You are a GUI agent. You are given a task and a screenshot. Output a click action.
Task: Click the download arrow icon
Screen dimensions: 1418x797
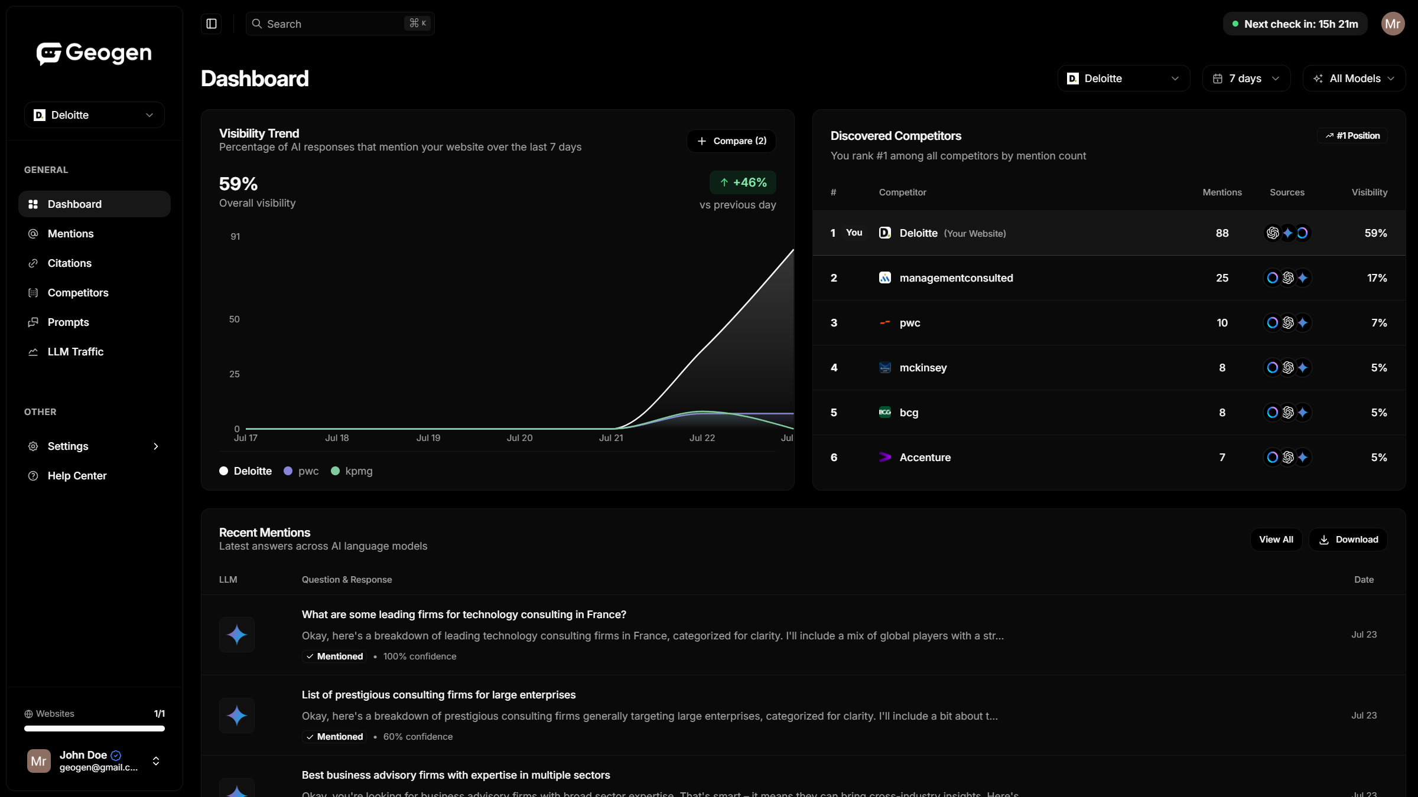1324,540
